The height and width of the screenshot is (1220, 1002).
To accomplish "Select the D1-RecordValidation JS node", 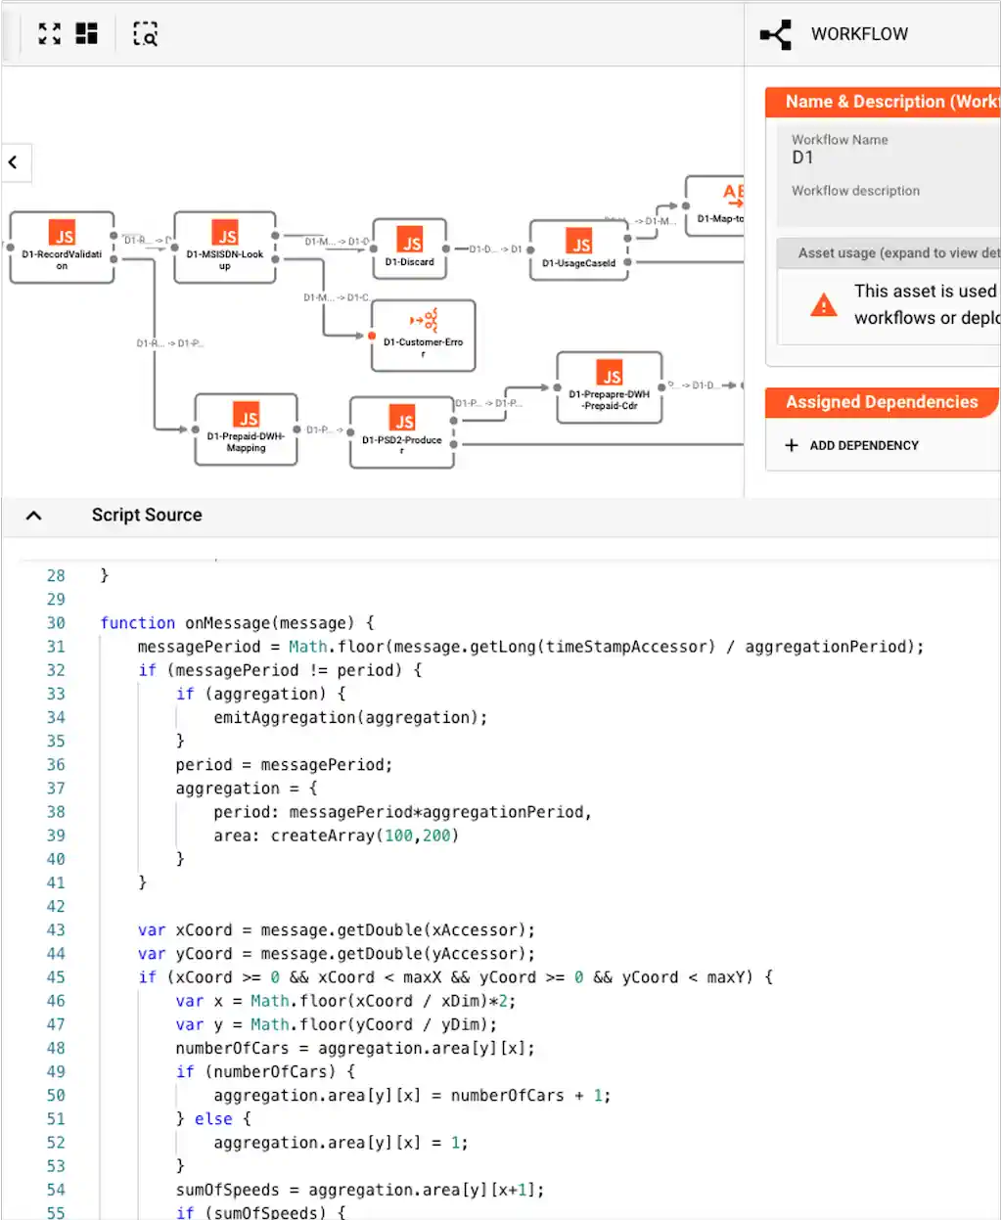I will point(62,248).
